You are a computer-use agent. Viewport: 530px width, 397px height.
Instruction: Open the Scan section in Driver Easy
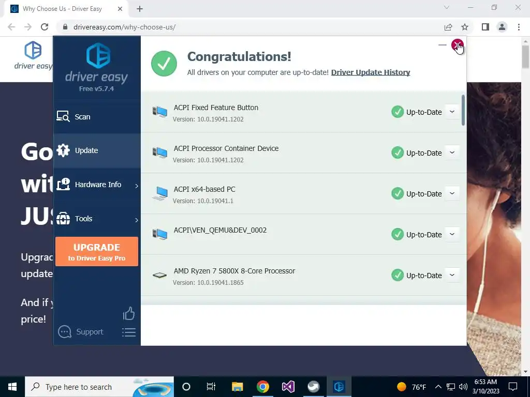point(97,117)
